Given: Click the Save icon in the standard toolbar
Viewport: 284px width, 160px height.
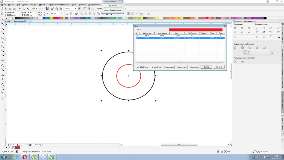Looking at the screenshot, I should [x=11, y=8].
